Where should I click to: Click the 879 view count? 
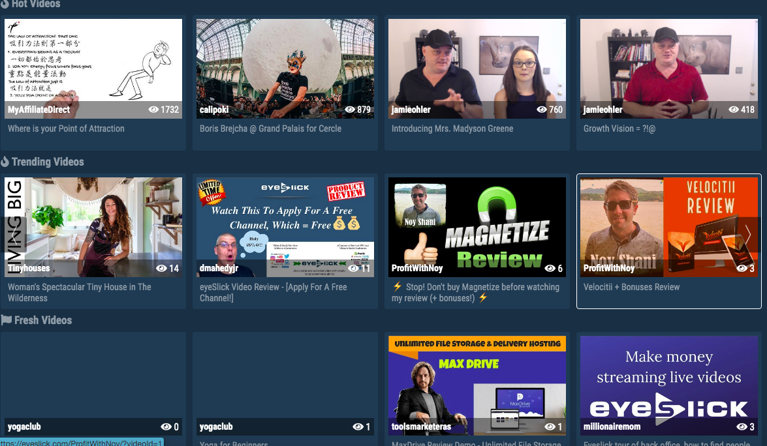(x=364, y=110)
